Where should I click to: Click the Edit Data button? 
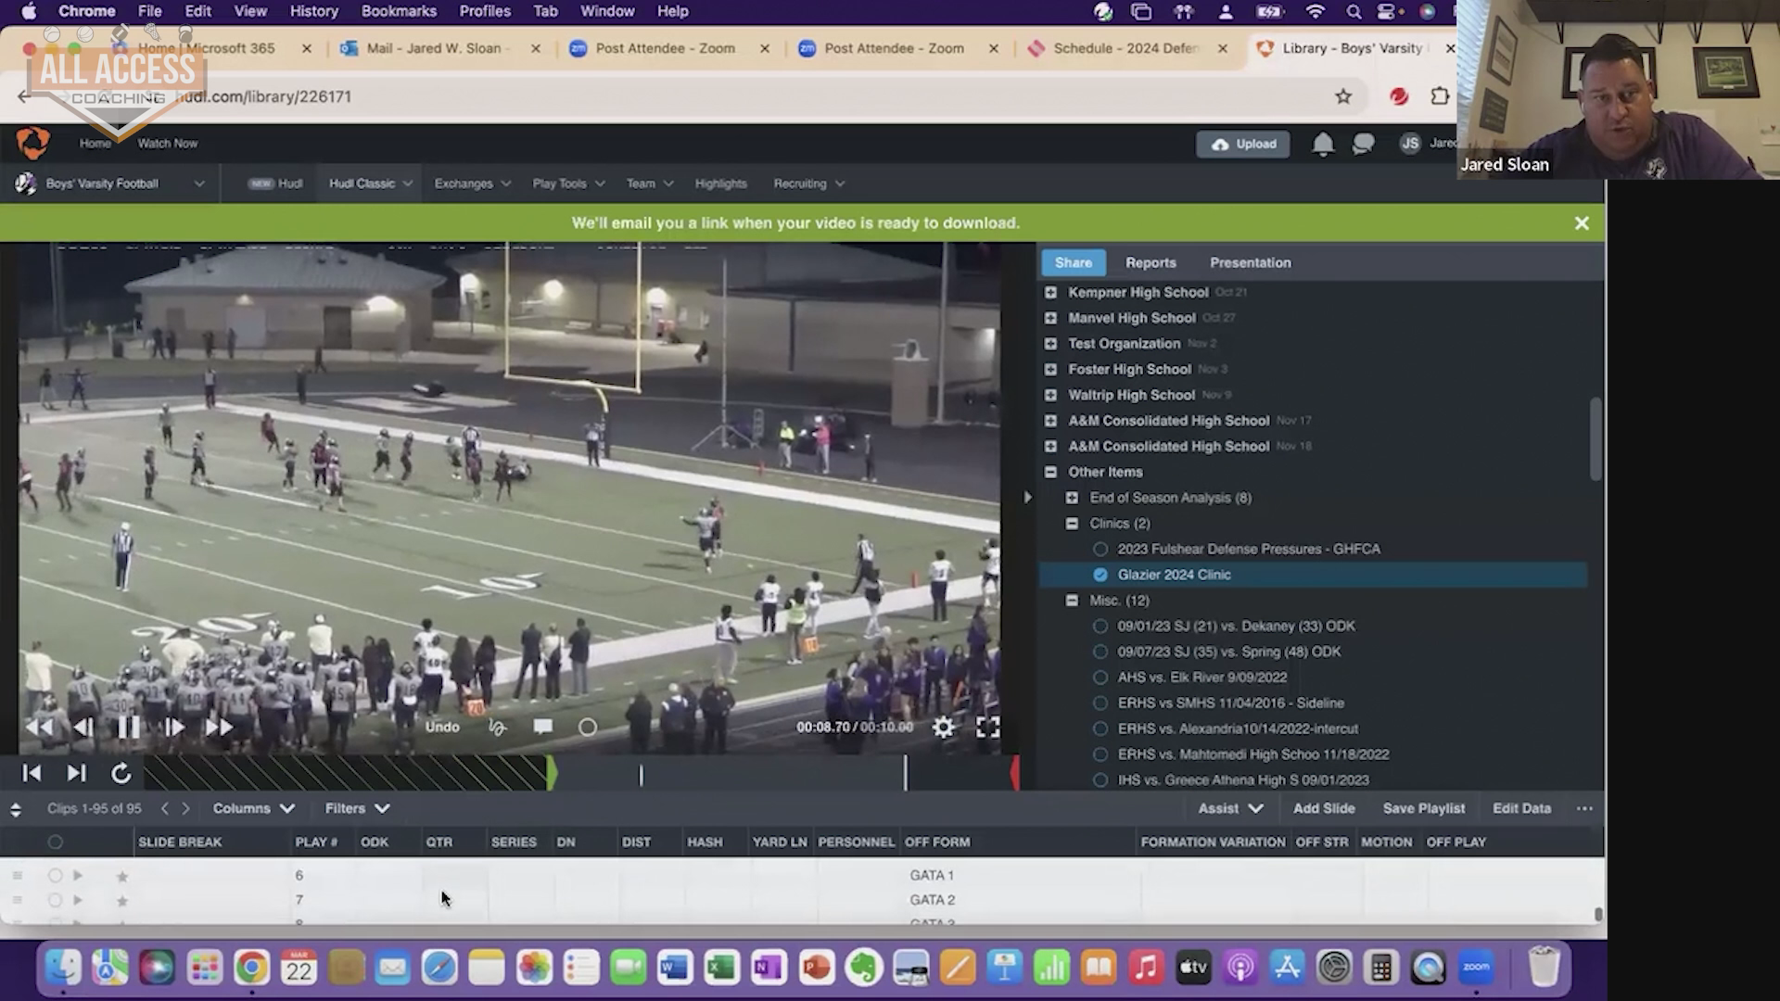pyautogui.click(x=1521, y=808)
